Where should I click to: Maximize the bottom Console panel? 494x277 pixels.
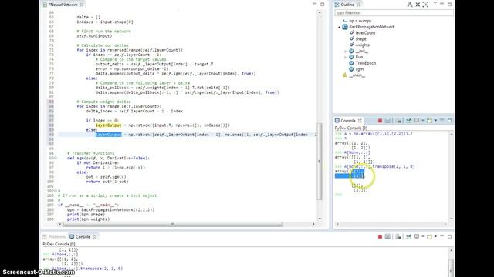pyautogui.click(x=449, y=236)
